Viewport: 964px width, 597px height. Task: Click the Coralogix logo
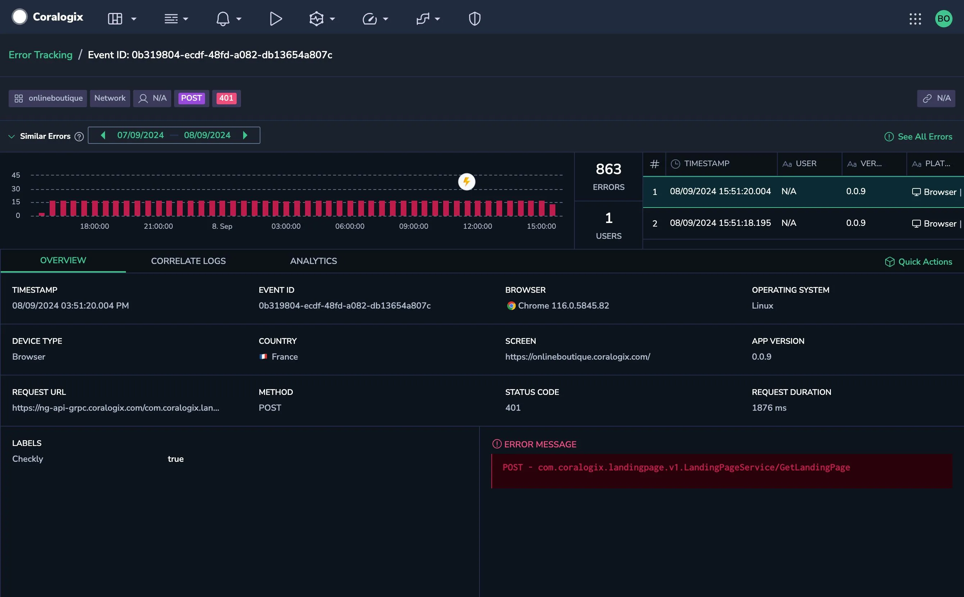[47, 17]
